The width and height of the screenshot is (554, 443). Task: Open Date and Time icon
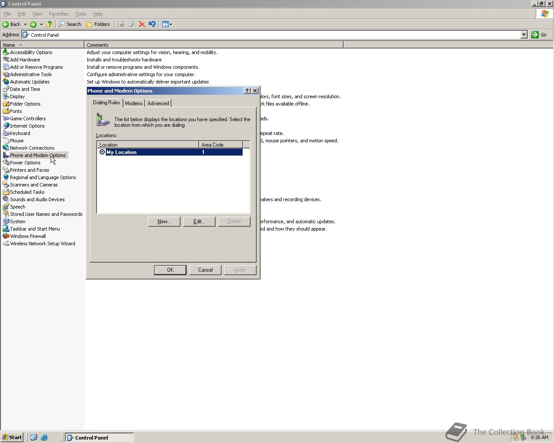click(x=6, y=89)
